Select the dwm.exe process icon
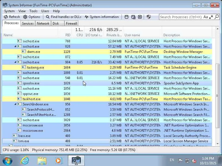Screen dimensions: 222x166 click(x=24, y=51)
